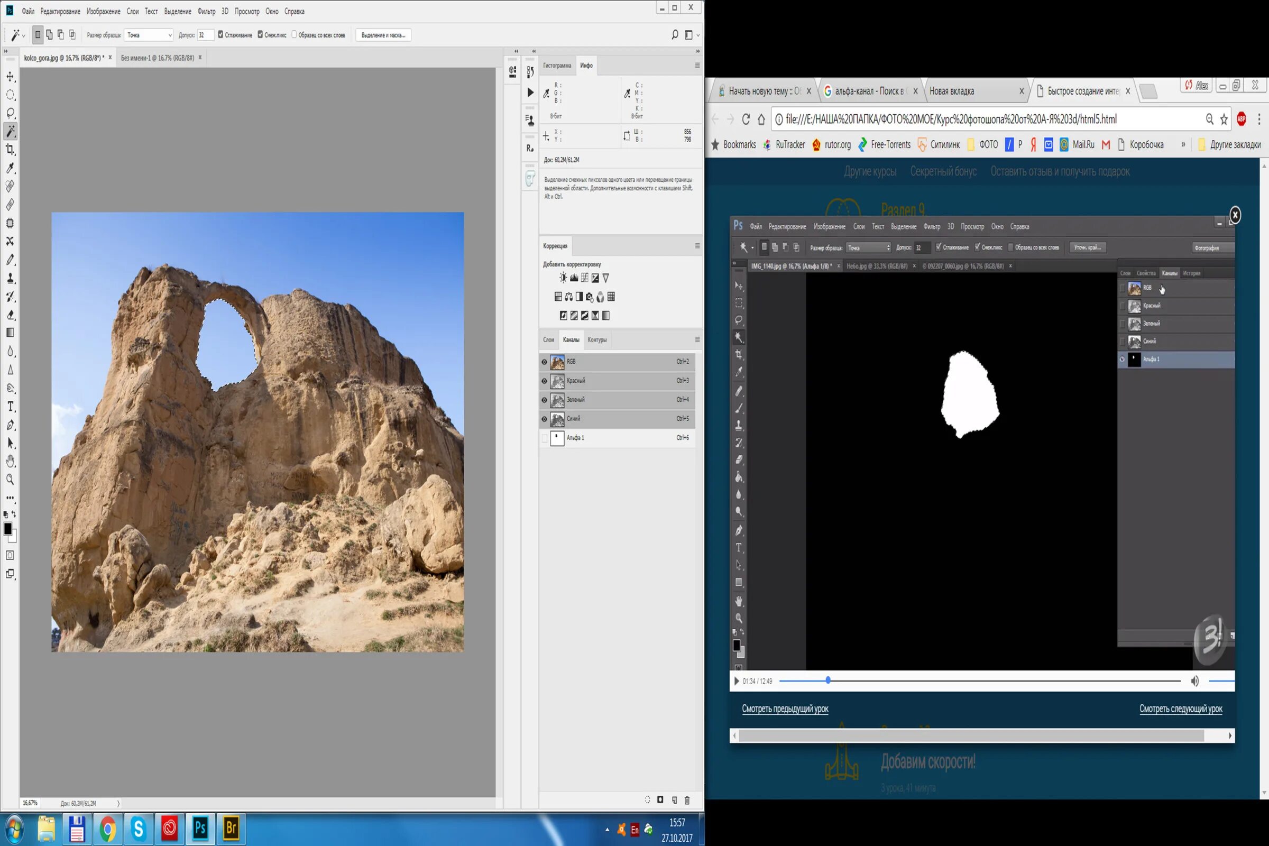
Task: Select the Hand tool
Action: (x=10, y=461)
